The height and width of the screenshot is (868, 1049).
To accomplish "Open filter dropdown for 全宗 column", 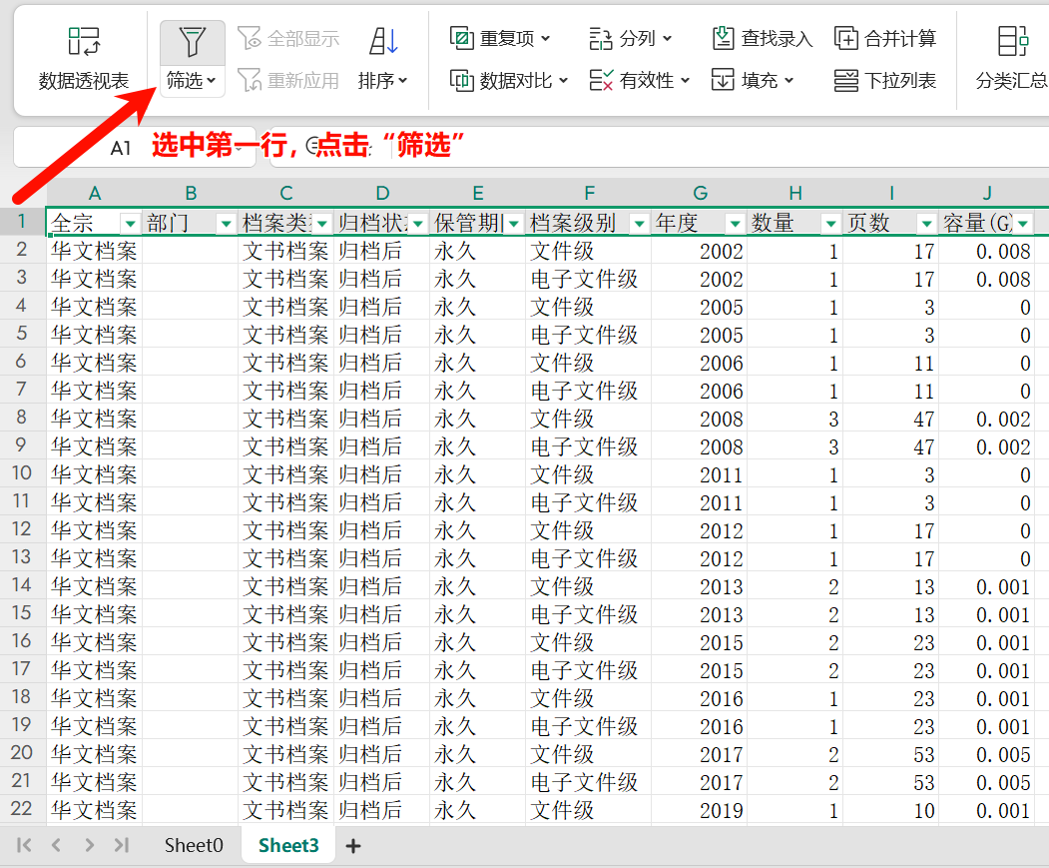I will pyautogui.click(x=129, y=223).
